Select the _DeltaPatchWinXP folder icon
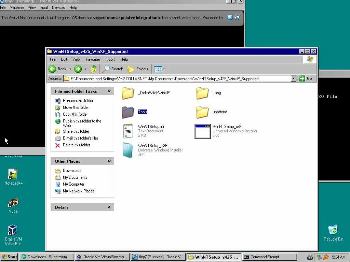The width and height of the screenshot is (350, 262). tap(128, 93)
